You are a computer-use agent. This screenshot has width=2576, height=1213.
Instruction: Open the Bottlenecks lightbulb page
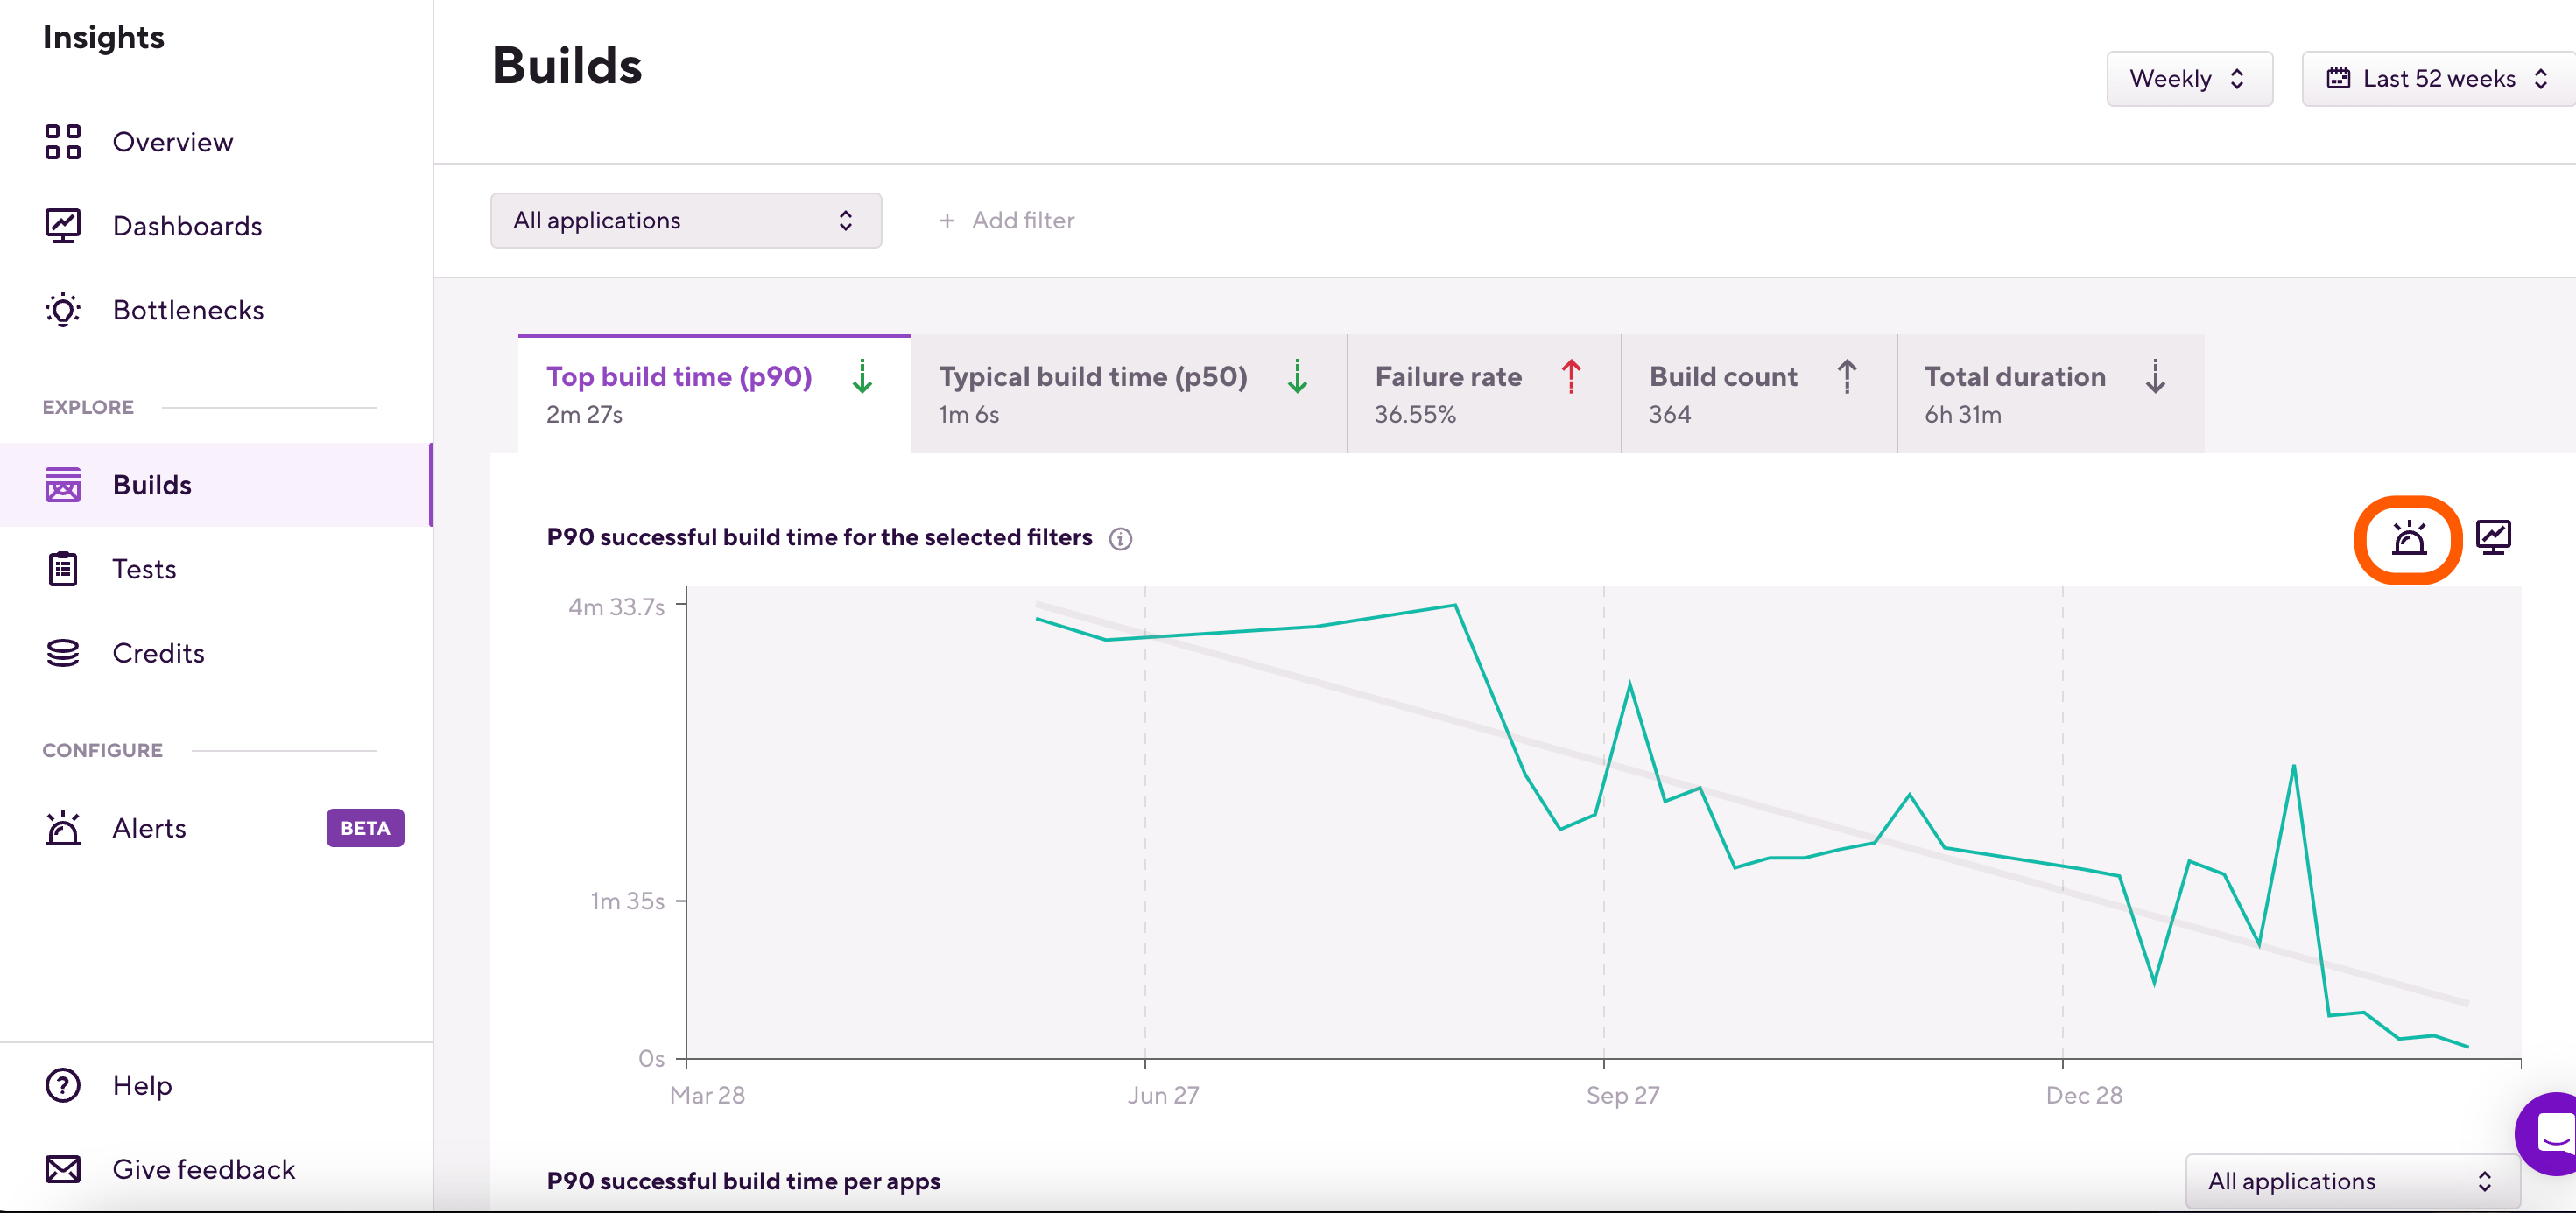(188, 310)
